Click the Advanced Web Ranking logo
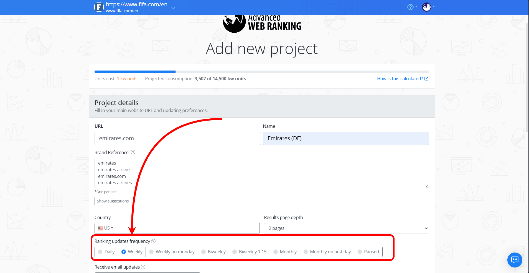The width and height of the screenshot is (529, 273). [x=262, y=24]
